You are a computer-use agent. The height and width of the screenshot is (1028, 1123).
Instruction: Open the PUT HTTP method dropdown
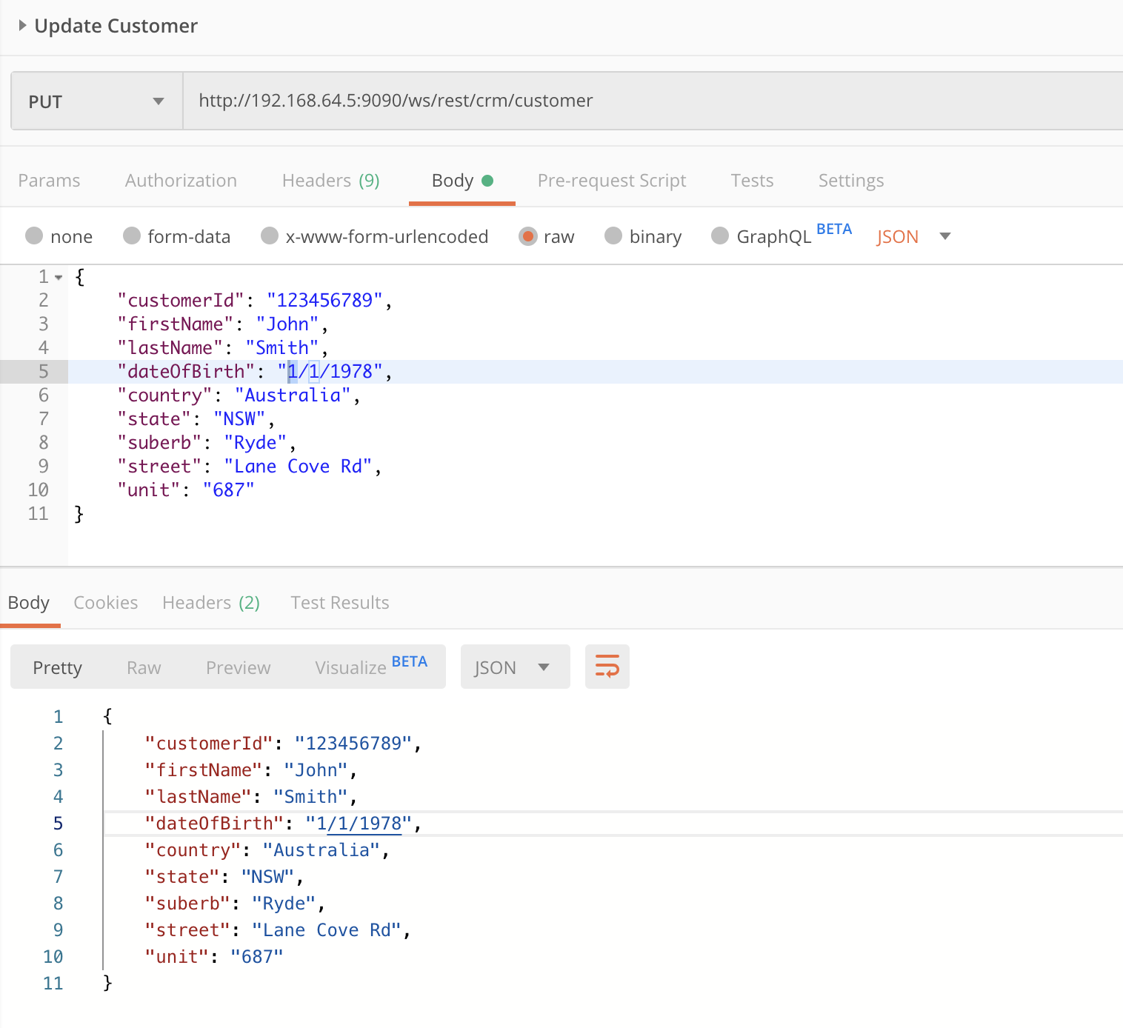[96, 101]
